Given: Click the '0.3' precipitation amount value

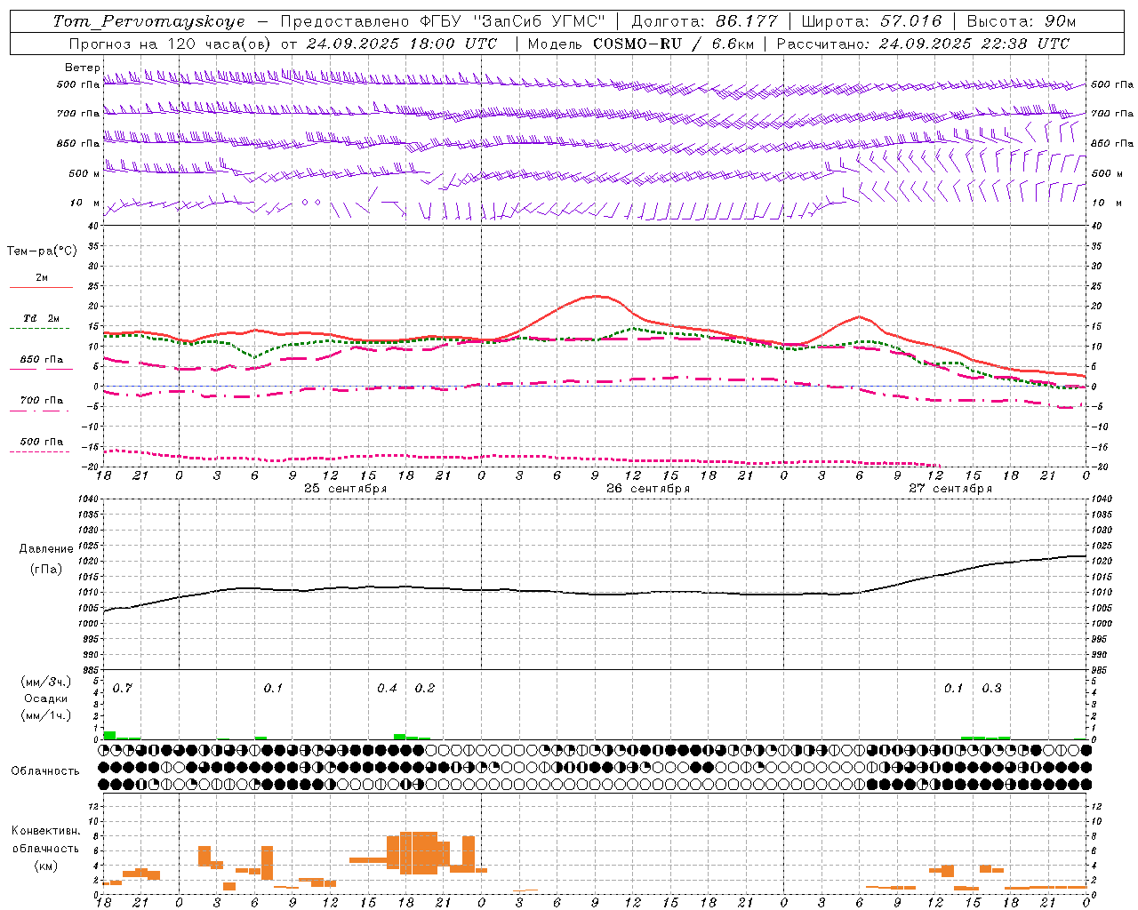Looking at the screenshot, I should pyautogui.click(x=991, y=688).
